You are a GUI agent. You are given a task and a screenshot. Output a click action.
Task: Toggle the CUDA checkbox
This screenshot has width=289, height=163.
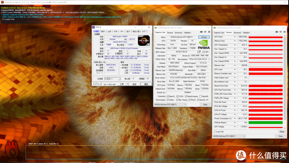177,96
